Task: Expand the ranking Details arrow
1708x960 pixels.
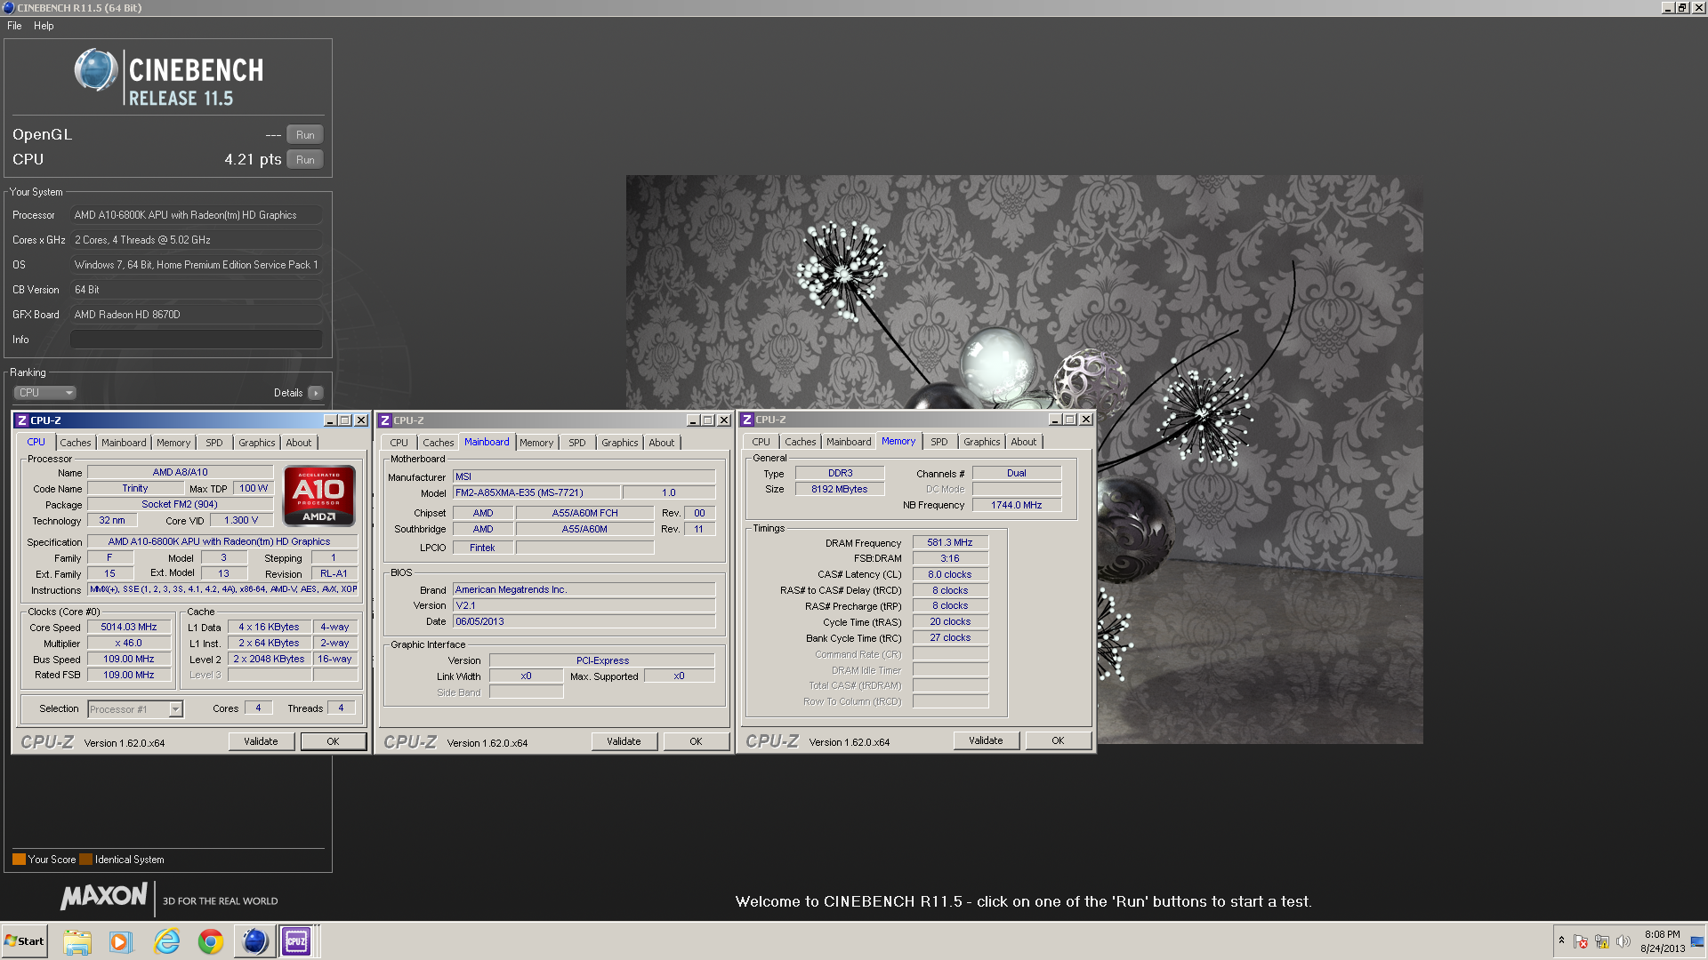Action: (x=316, y=393)
